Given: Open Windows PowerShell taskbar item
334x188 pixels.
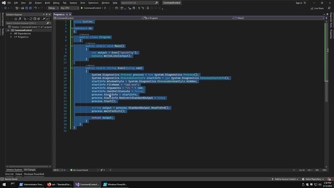Looking at the screenshot, I should (115, 184).
